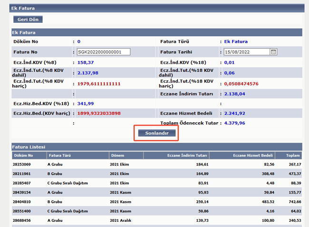
Task: Click the Toplam column header
Action: pos(289,156)
